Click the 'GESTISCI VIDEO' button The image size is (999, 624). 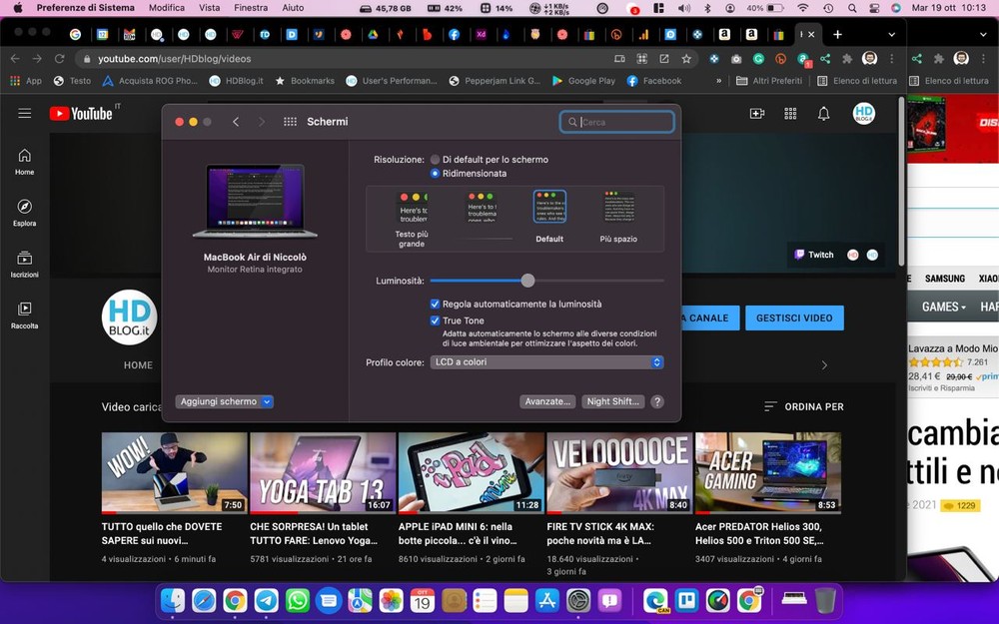pos(794,317)
